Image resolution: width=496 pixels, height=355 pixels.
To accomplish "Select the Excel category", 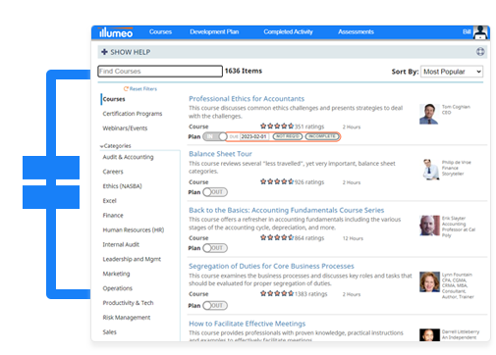I will [109, 201].
